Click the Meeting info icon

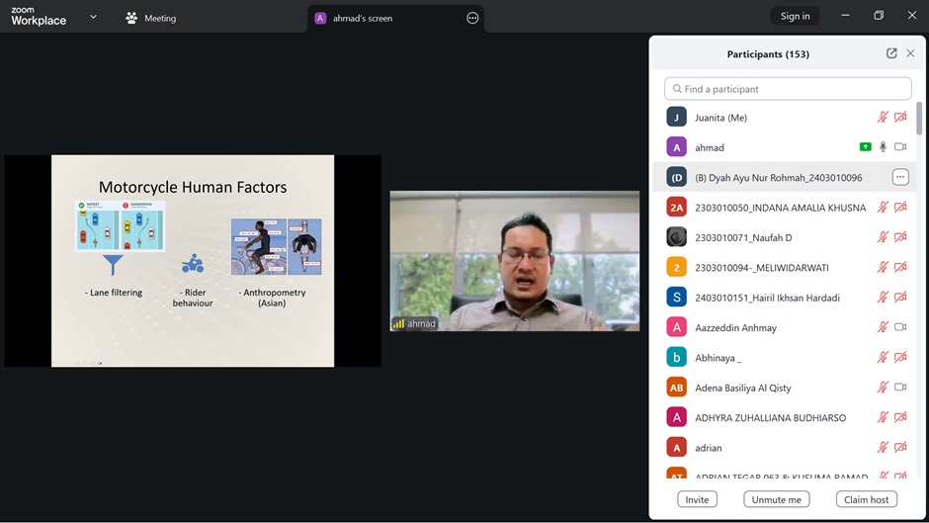coord(131,18)
